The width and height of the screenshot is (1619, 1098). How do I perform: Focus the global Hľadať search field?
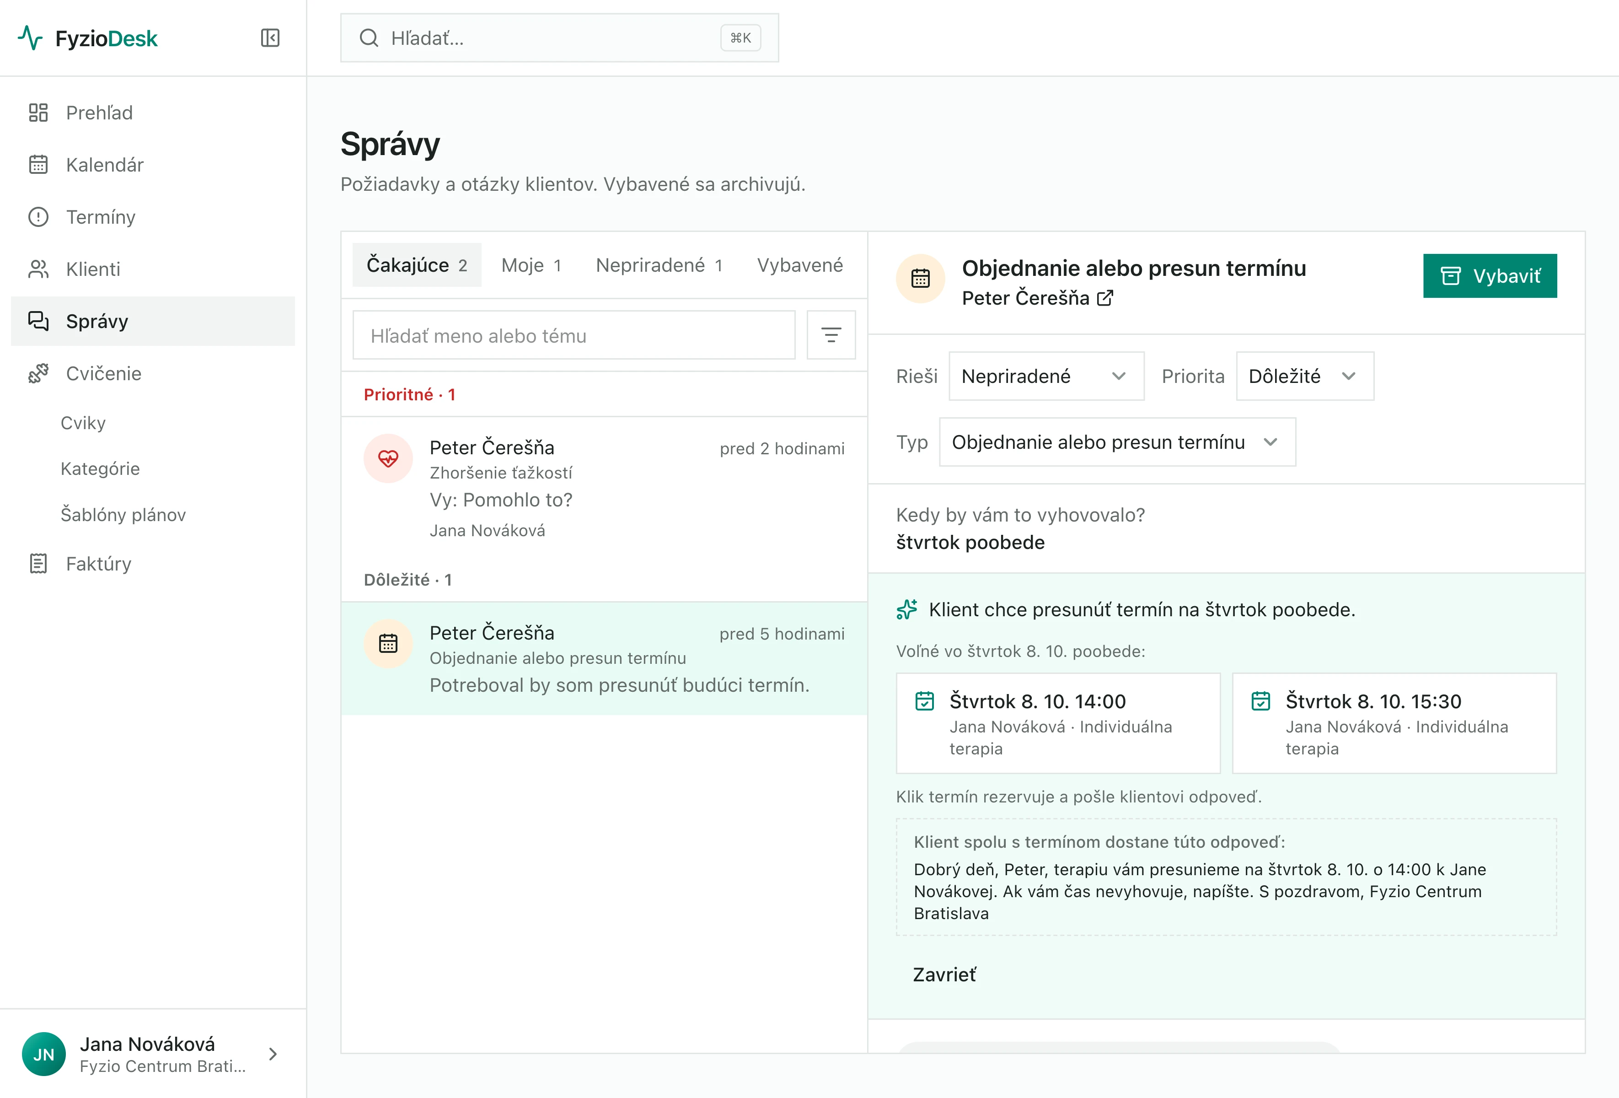click(559, 38)
